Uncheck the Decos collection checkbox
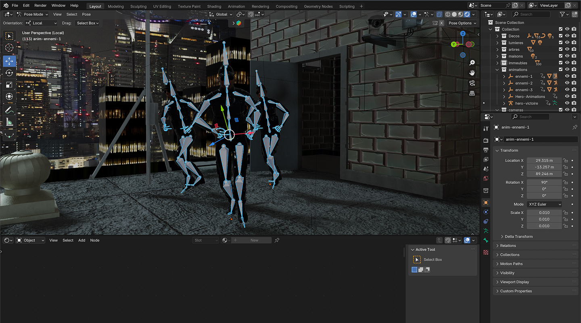The image size is (581, 323). point(560,36)
